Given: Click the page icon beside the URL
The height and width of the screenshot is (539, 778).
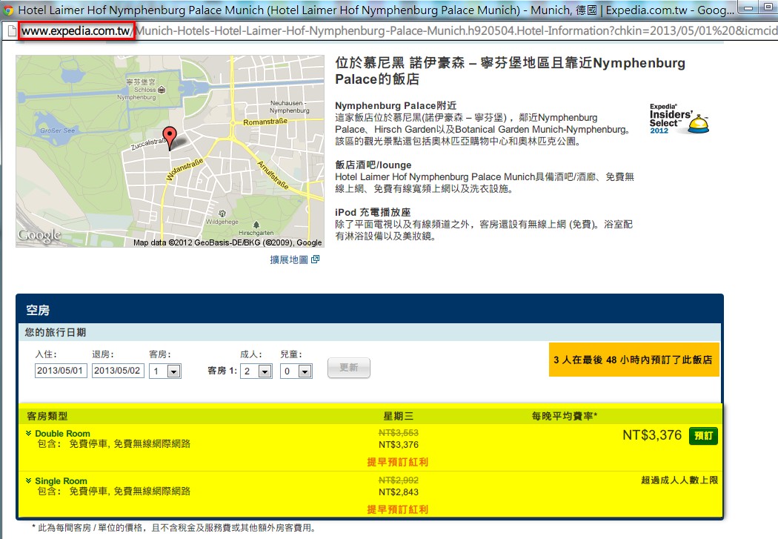Looking at the screenshot, I should [x=12, y=31].
